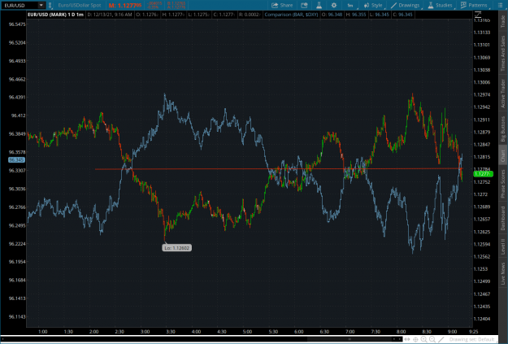Click the C: 96.345 comparison close value
508x344 pixels.
402,15
